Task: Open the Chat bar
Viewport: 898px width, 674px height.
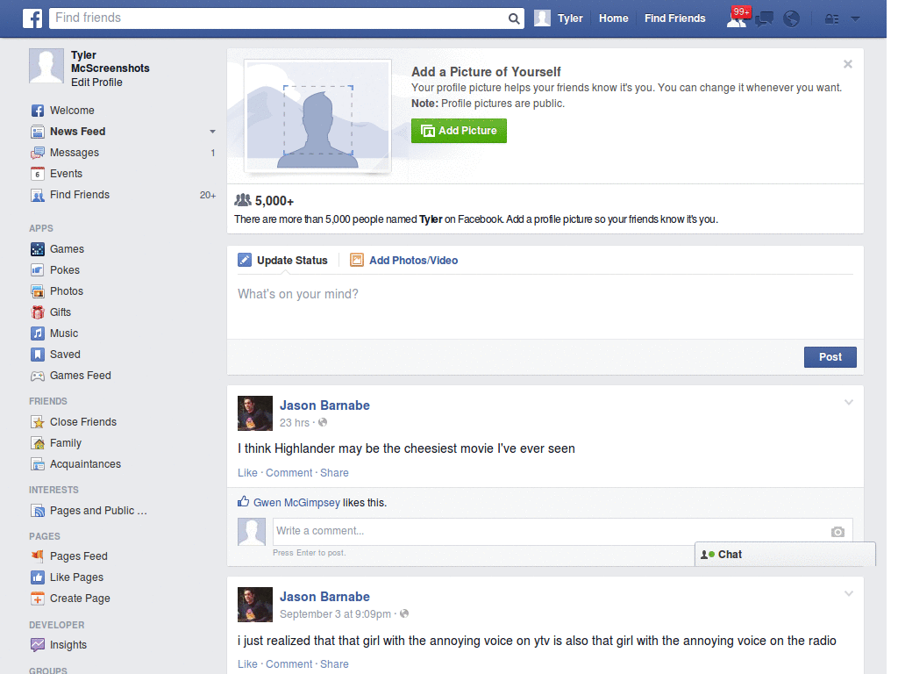Action: click(785, 555)
